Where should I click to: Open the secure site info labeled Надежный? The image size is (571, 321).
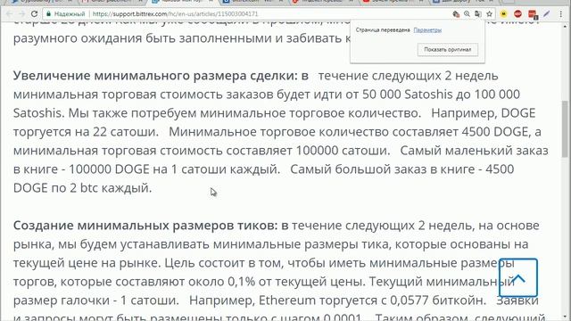pyautogui.click(x=65, y=14)
